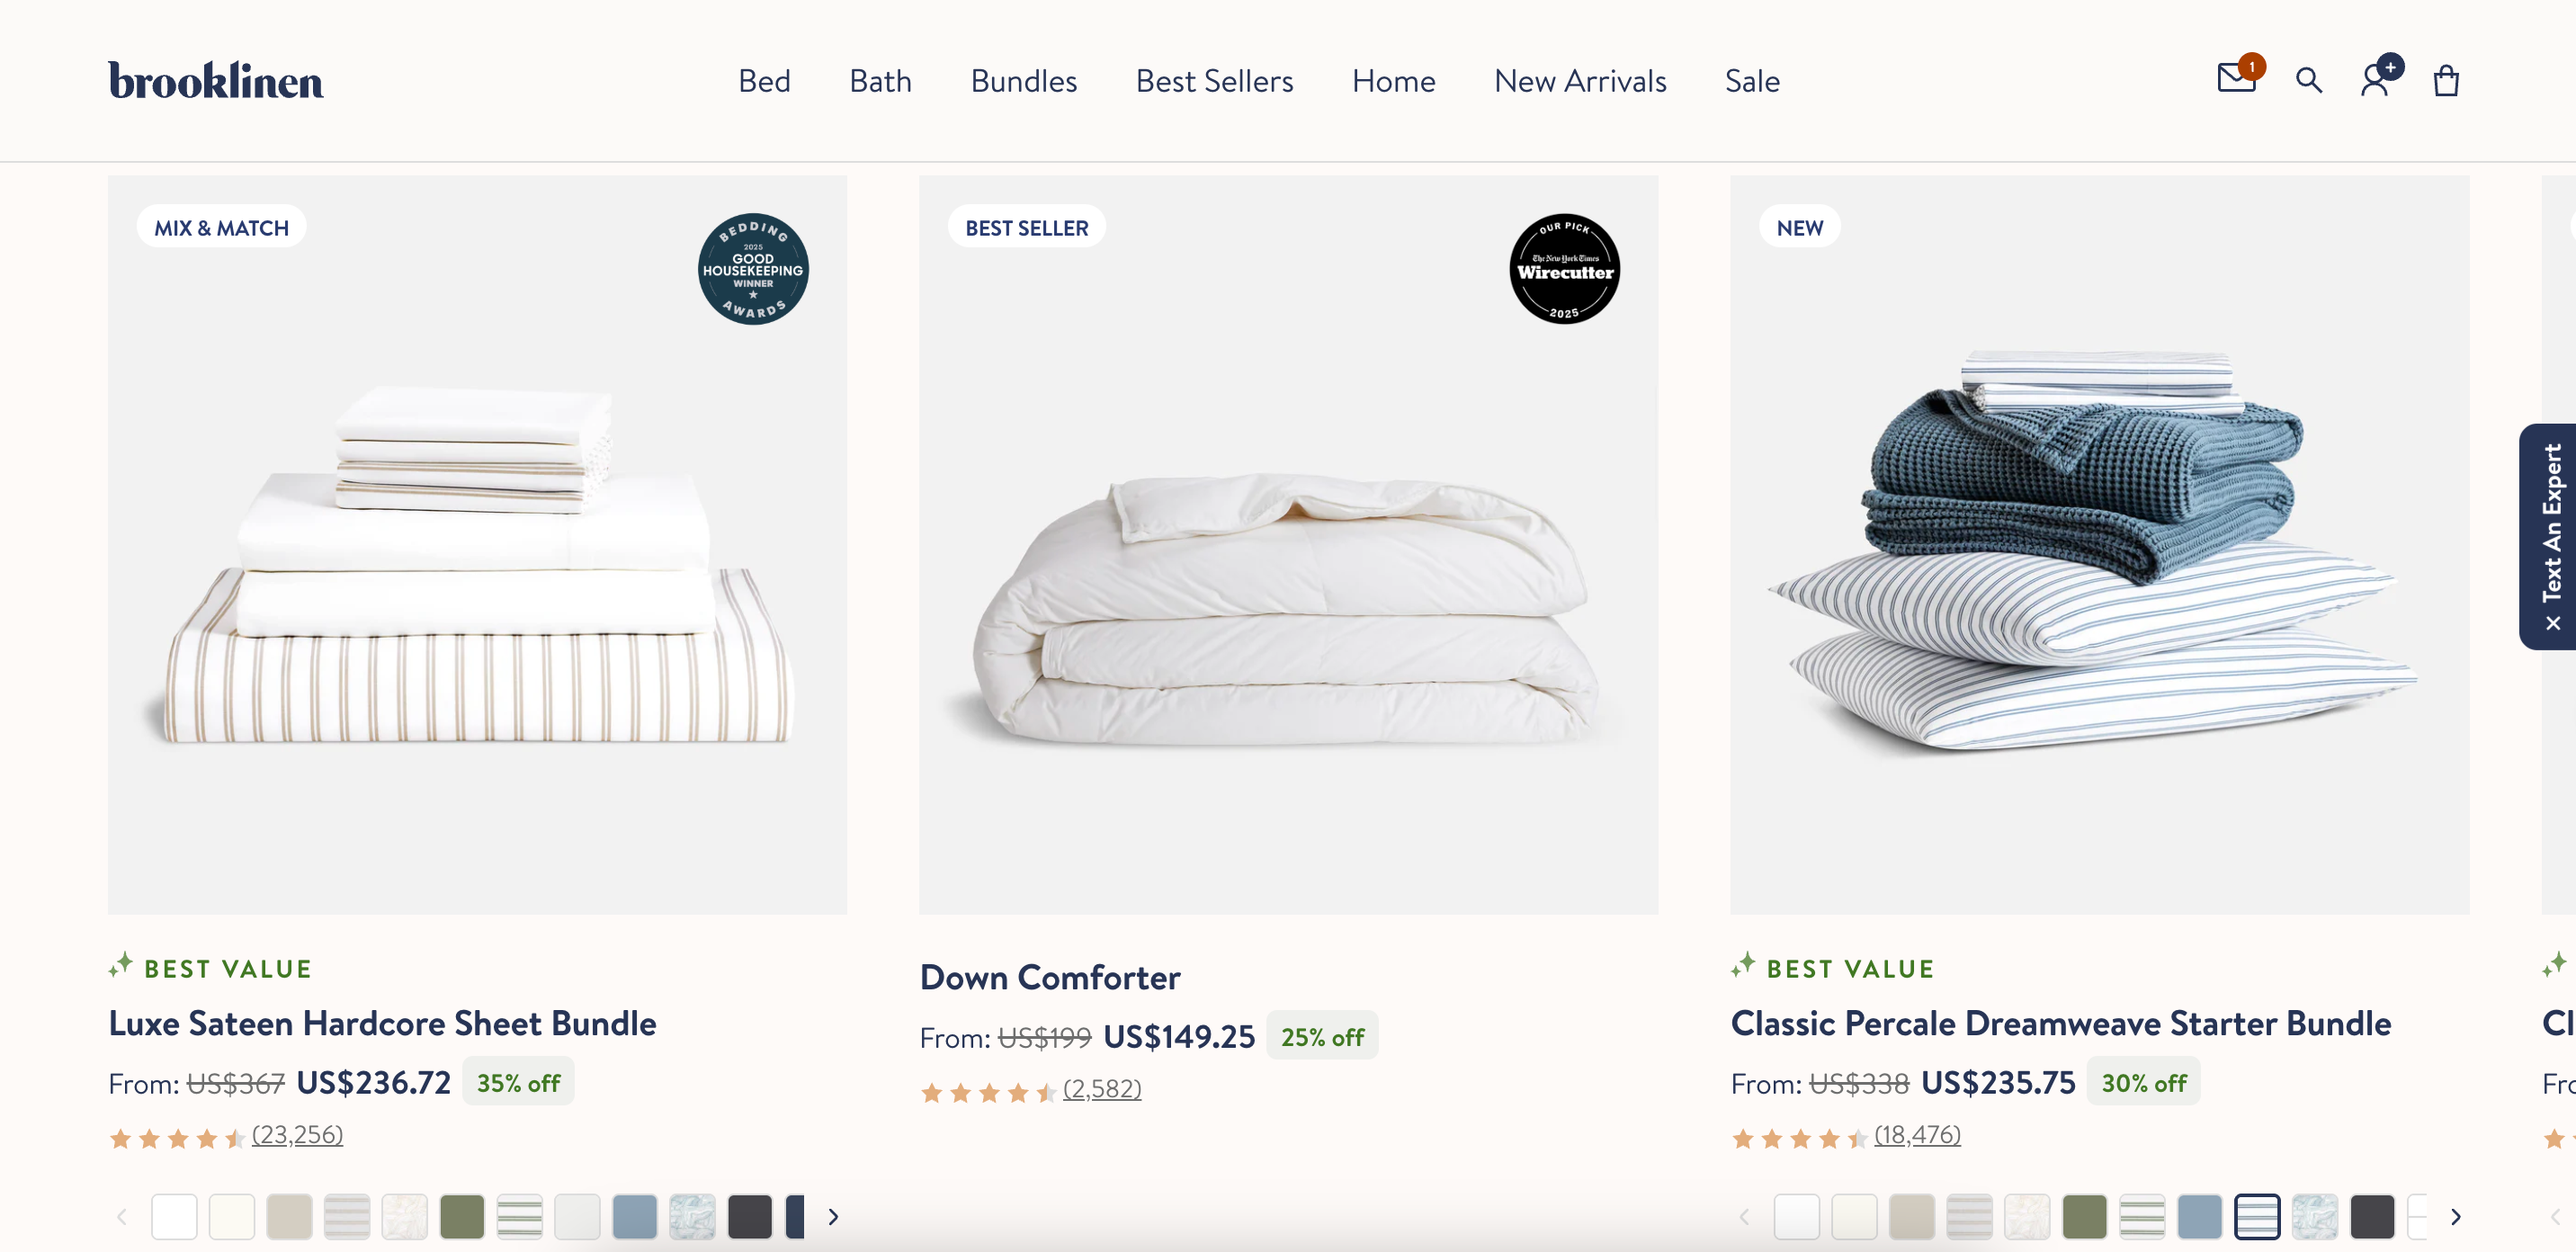Select the green swatch for Luxe Sateen bundle
The height and width of the screenshot is (1252, 2576).
tap(462, 1216)
